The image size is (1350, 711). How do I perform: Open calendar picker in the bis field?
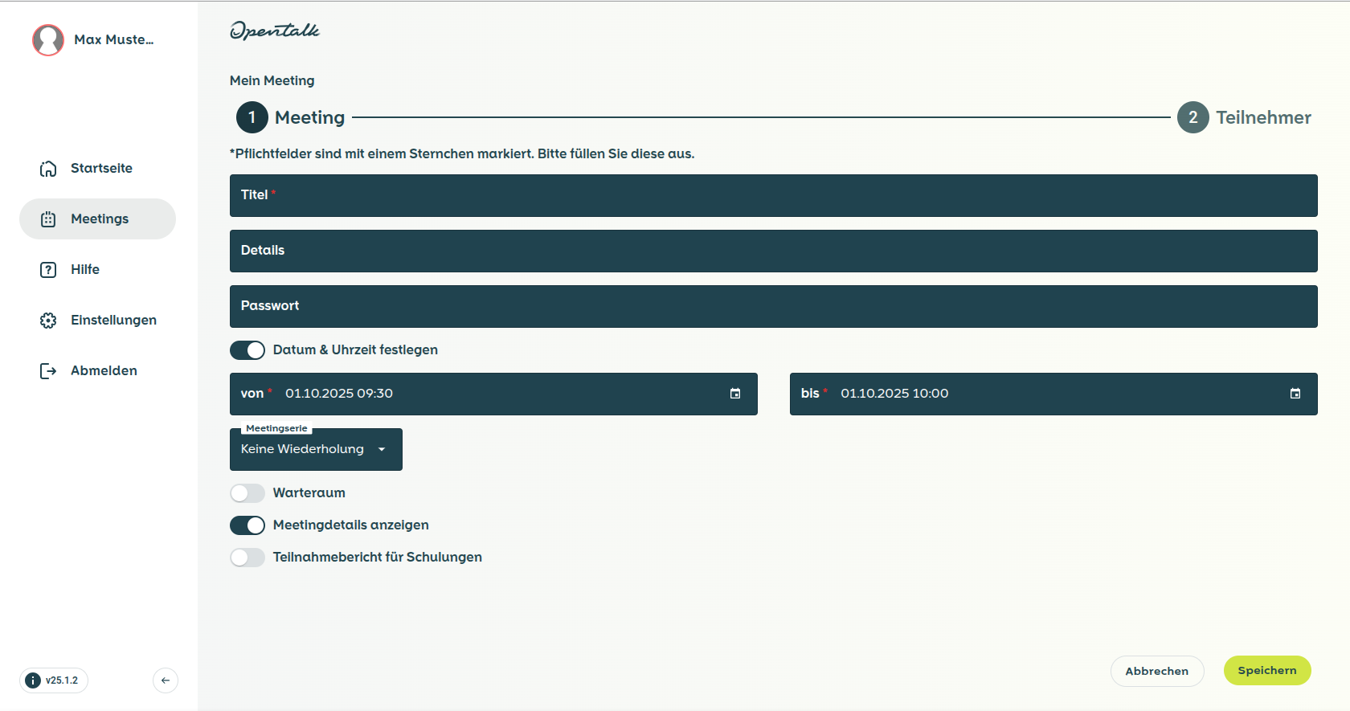[1295, 394]
